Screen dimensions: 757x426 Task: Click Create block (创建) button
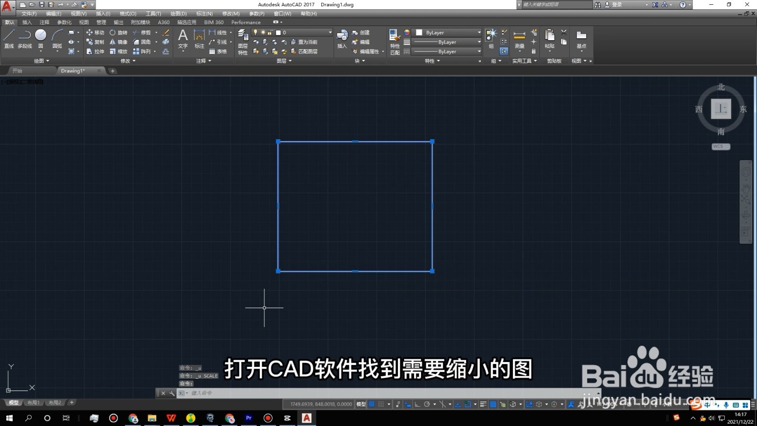pos(361,33)
